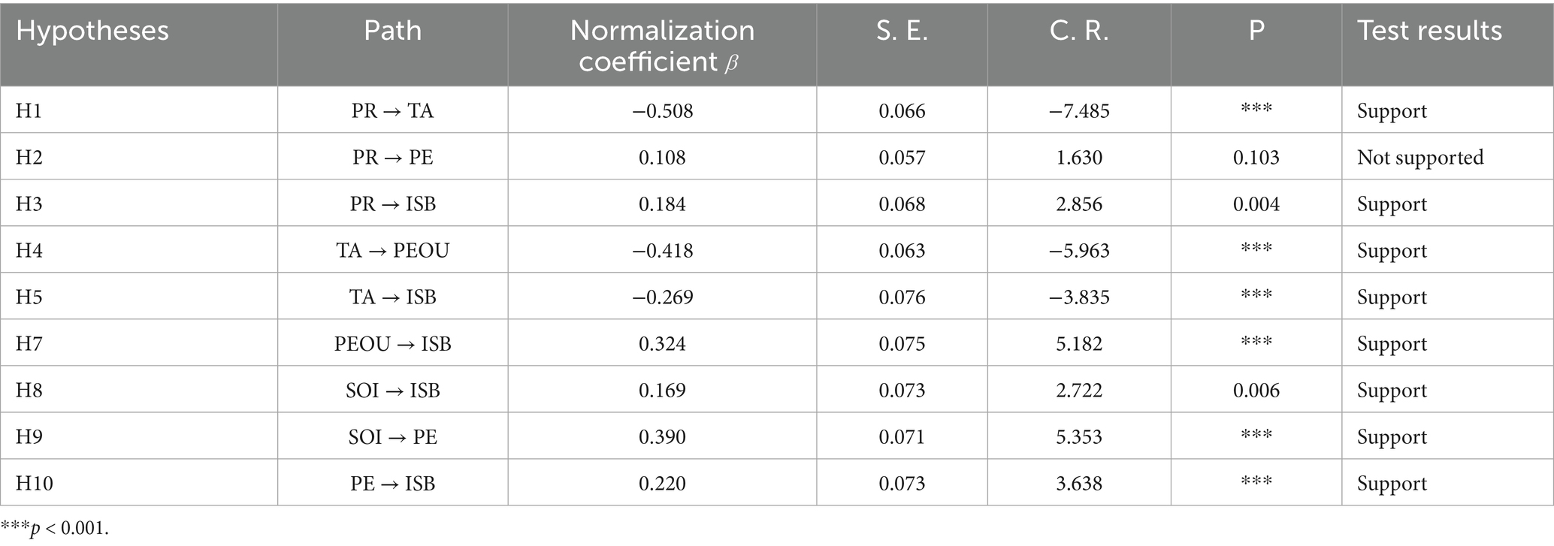Click the Normalization coefficient β header
Image resolution: width=1554 pixels, height=546 pixels.
662,45
